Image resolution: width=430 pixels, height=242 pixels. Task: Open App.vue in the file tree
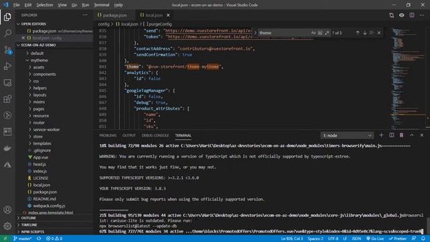(x=40, y=157)
